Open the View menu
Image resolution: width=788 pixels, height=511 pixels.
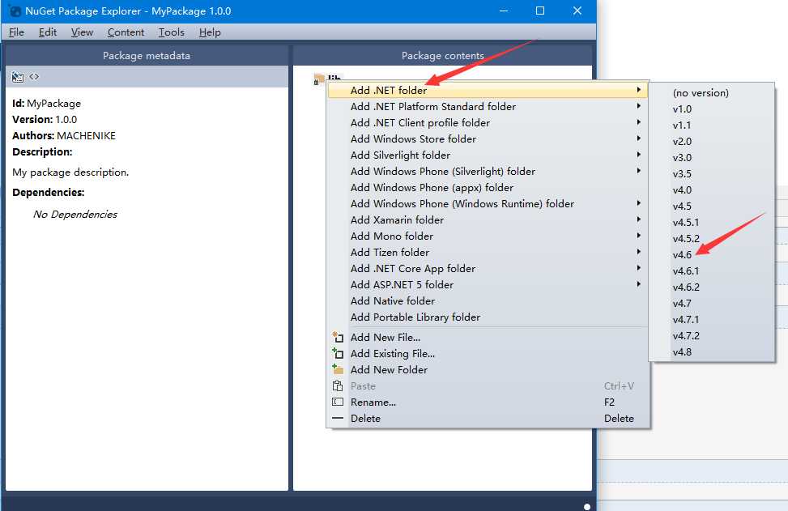tap(82, 32)
